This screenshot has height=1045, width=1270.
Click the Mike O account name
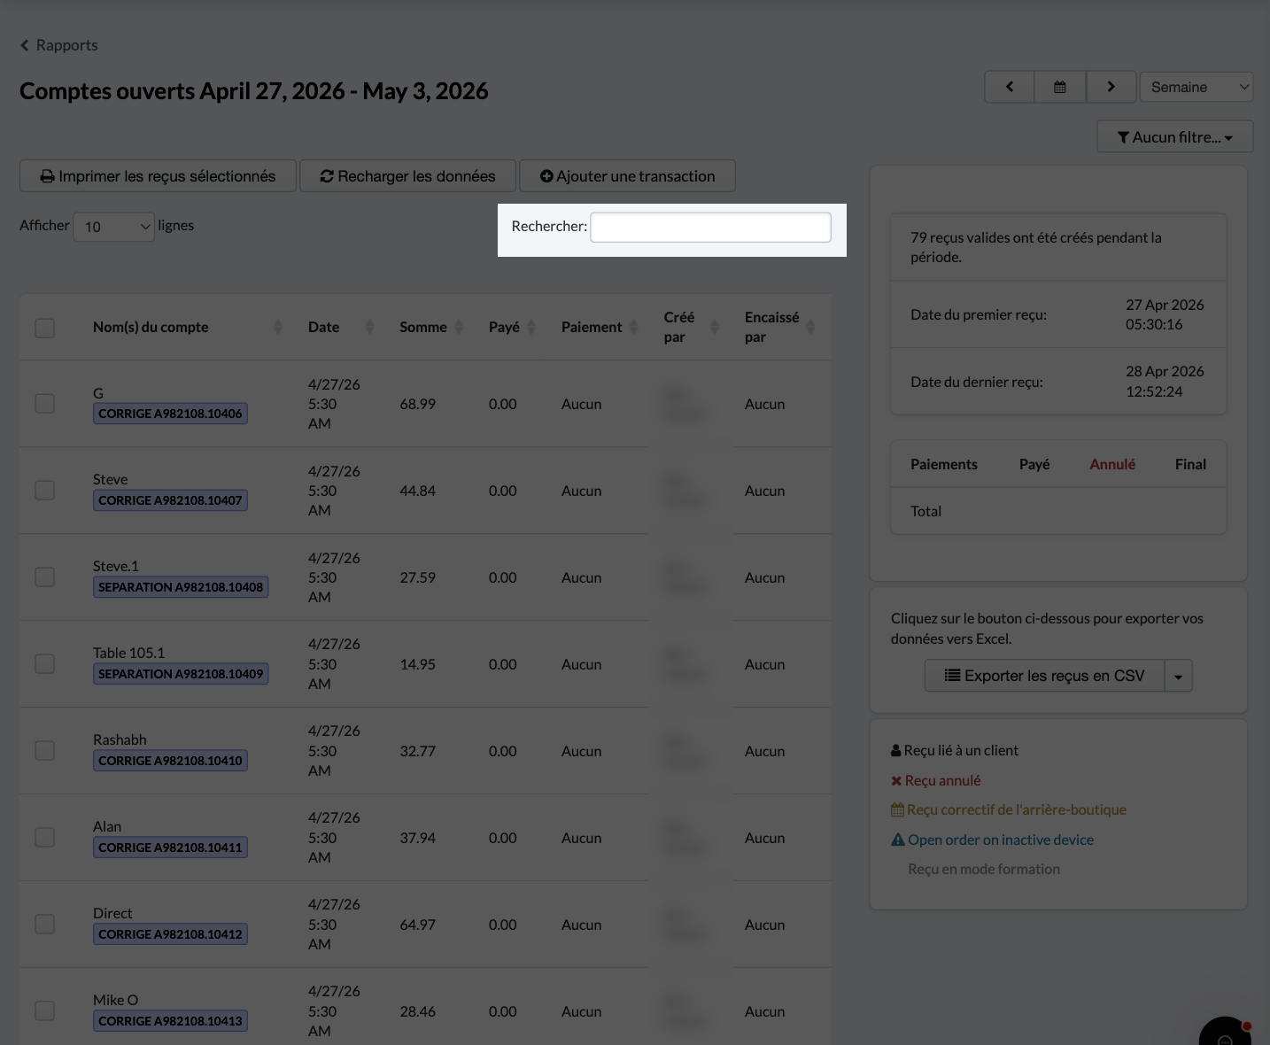tap(116, 1000)
